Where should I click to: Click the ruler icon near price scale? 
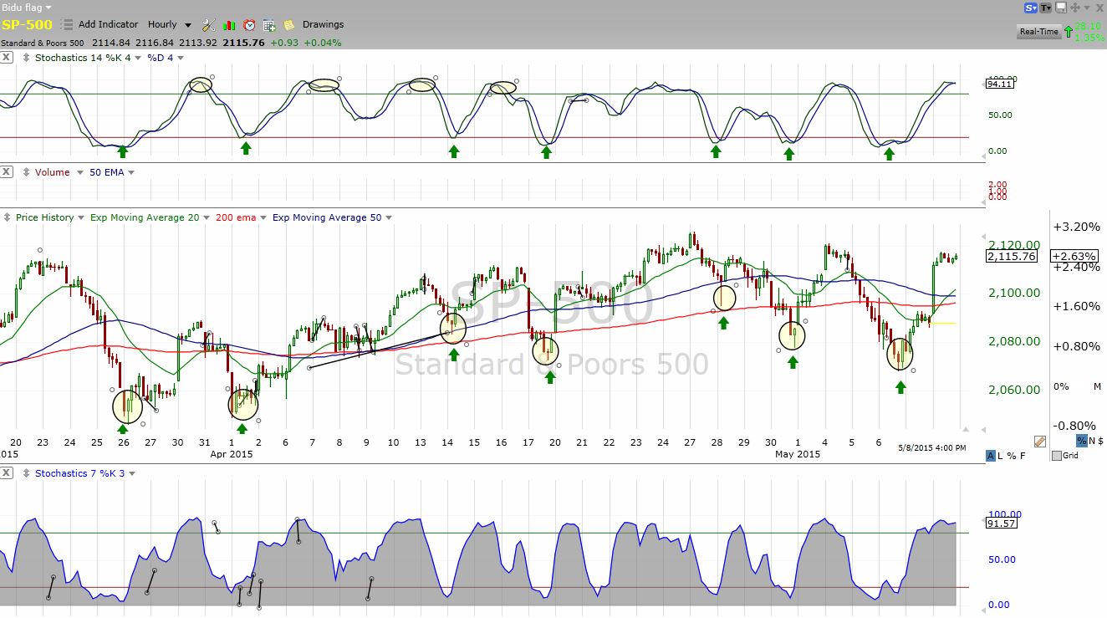tap(1040, 441)
